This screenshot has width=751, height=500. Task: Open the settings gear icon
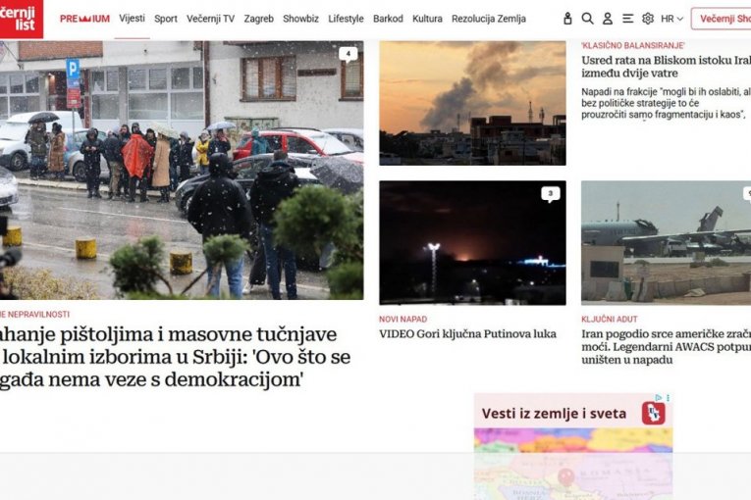(648, 19)
